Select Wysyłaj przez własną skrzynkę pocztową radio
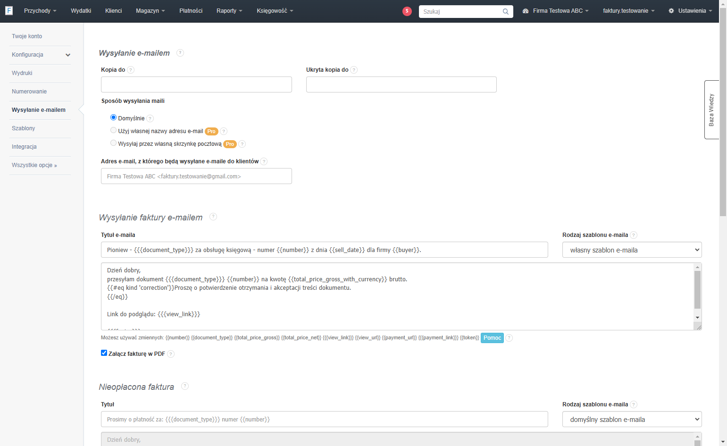This screenshot has width=727, height=446. pyautogui.click(x=113, y=143)
